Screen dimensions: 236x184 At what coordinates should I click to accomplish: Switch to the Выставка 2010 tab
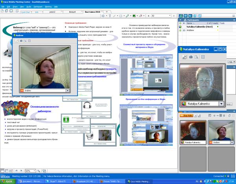pyautogui.click(x=92, y=12)
